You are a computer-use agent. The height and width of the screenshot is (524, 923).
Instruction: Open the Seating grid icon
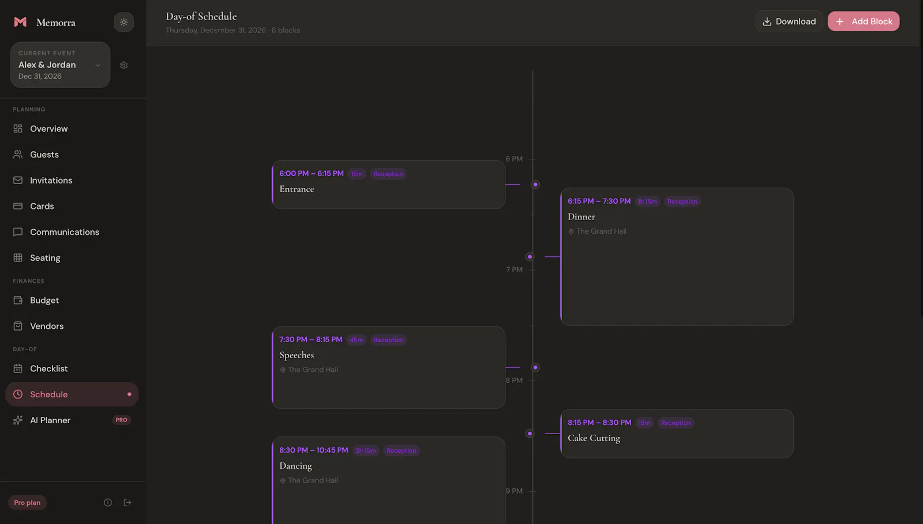click(x=18, y=258)
